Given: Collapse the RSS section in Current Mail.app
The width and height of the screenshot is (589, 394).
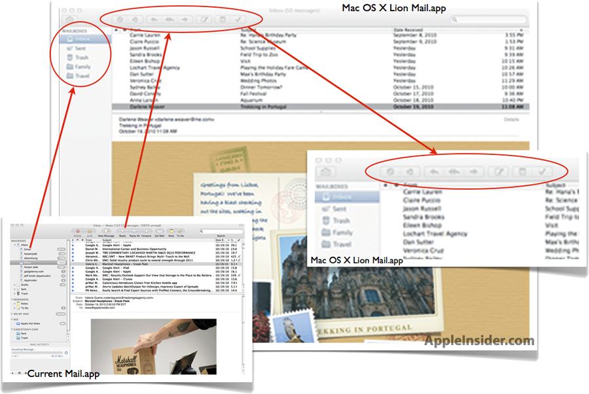Looking at the screenshot, I should tap(12, 320).
